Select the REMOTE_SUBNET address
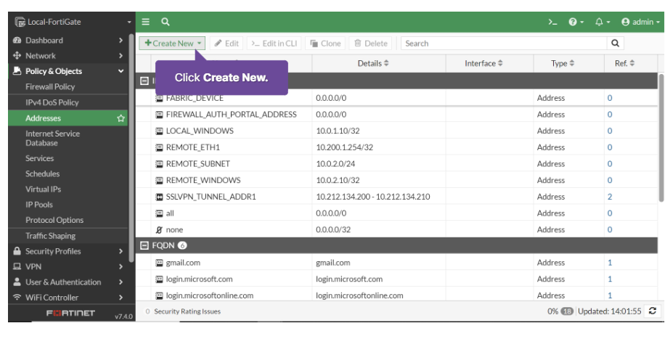 pyautogui.click(x=396, y=164)
